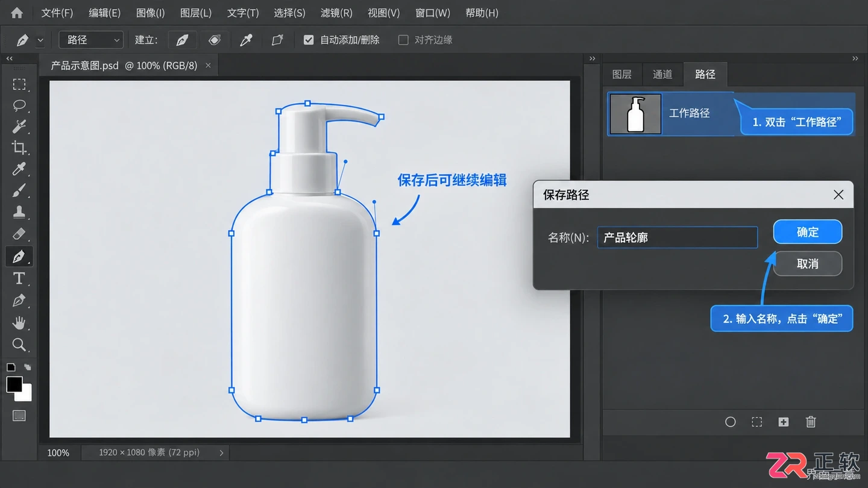This screenshot has height=488, width=868.
Task: Create a new path with plus icon
Action: tap(784, 422)
